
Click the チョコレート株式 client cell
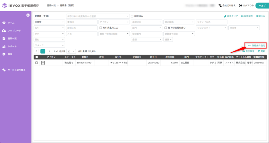119,63
